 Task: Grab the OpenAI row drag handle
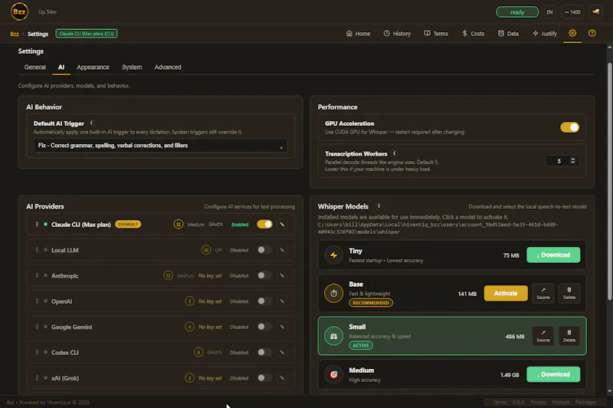click(x=37, y=301)
